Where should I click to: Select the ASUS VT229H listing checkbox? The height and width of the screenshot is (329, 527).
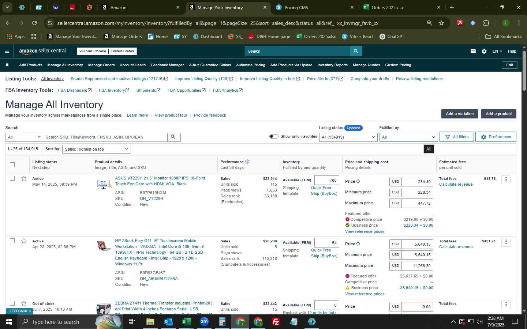pos(12,178)
